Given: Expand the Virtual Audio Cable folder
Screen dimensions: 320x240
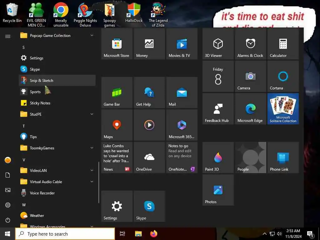Looking at the screenshot, I should click(x=57, y=182).
